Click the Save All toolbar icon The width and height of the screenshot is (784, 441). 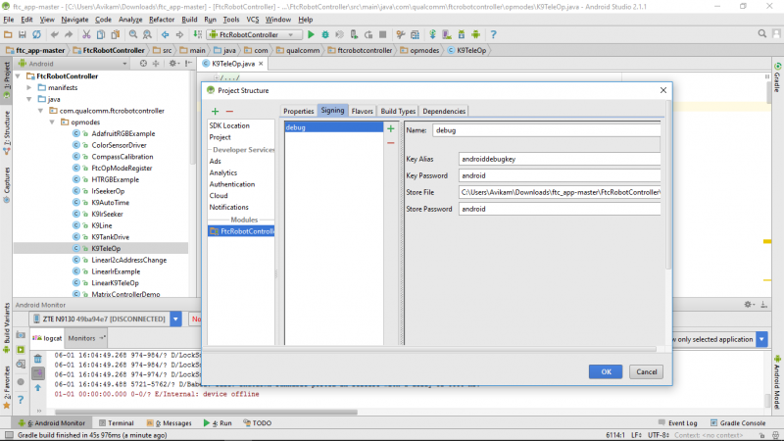click(22, 34)
